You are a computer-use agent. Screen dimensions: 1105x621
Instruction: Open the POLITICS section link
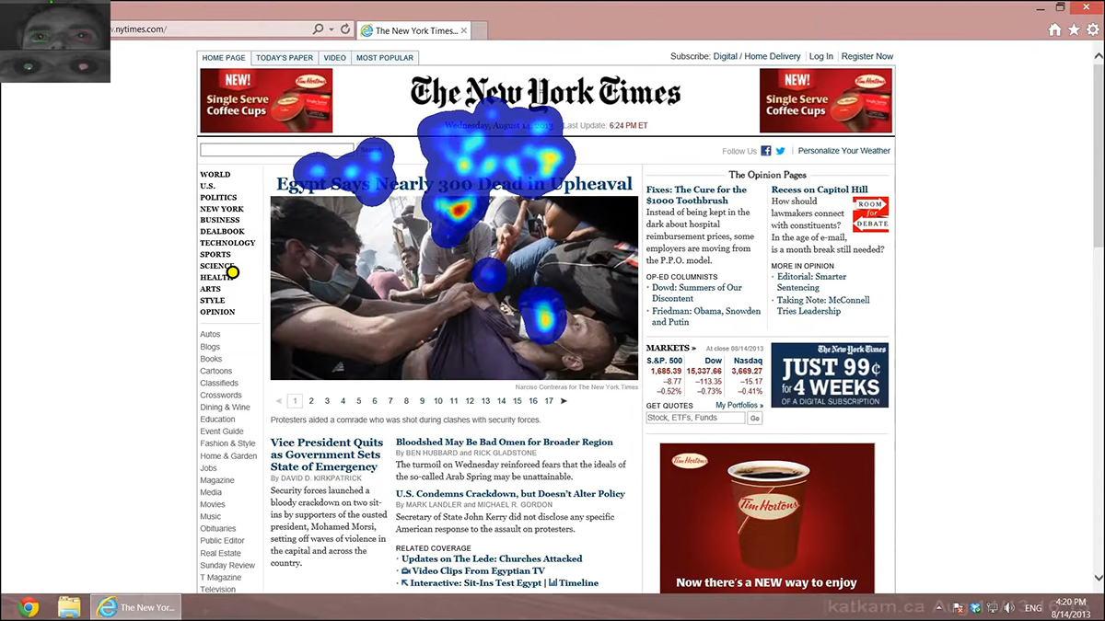[x=218, y=198]
